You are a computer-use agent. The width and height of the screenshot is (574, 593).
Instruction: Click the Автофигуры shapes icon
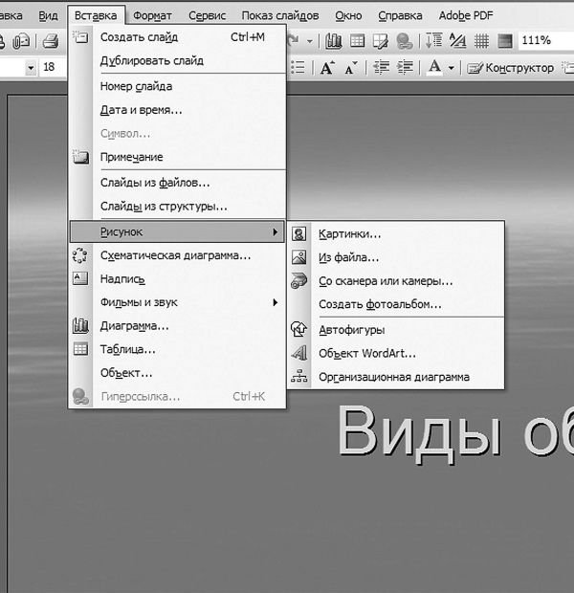click(298, 329)
